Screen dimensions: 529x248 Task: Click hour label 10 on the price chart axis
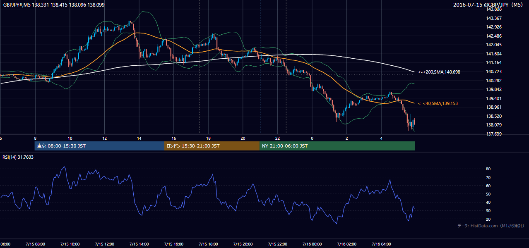click(x=70, y=138)
